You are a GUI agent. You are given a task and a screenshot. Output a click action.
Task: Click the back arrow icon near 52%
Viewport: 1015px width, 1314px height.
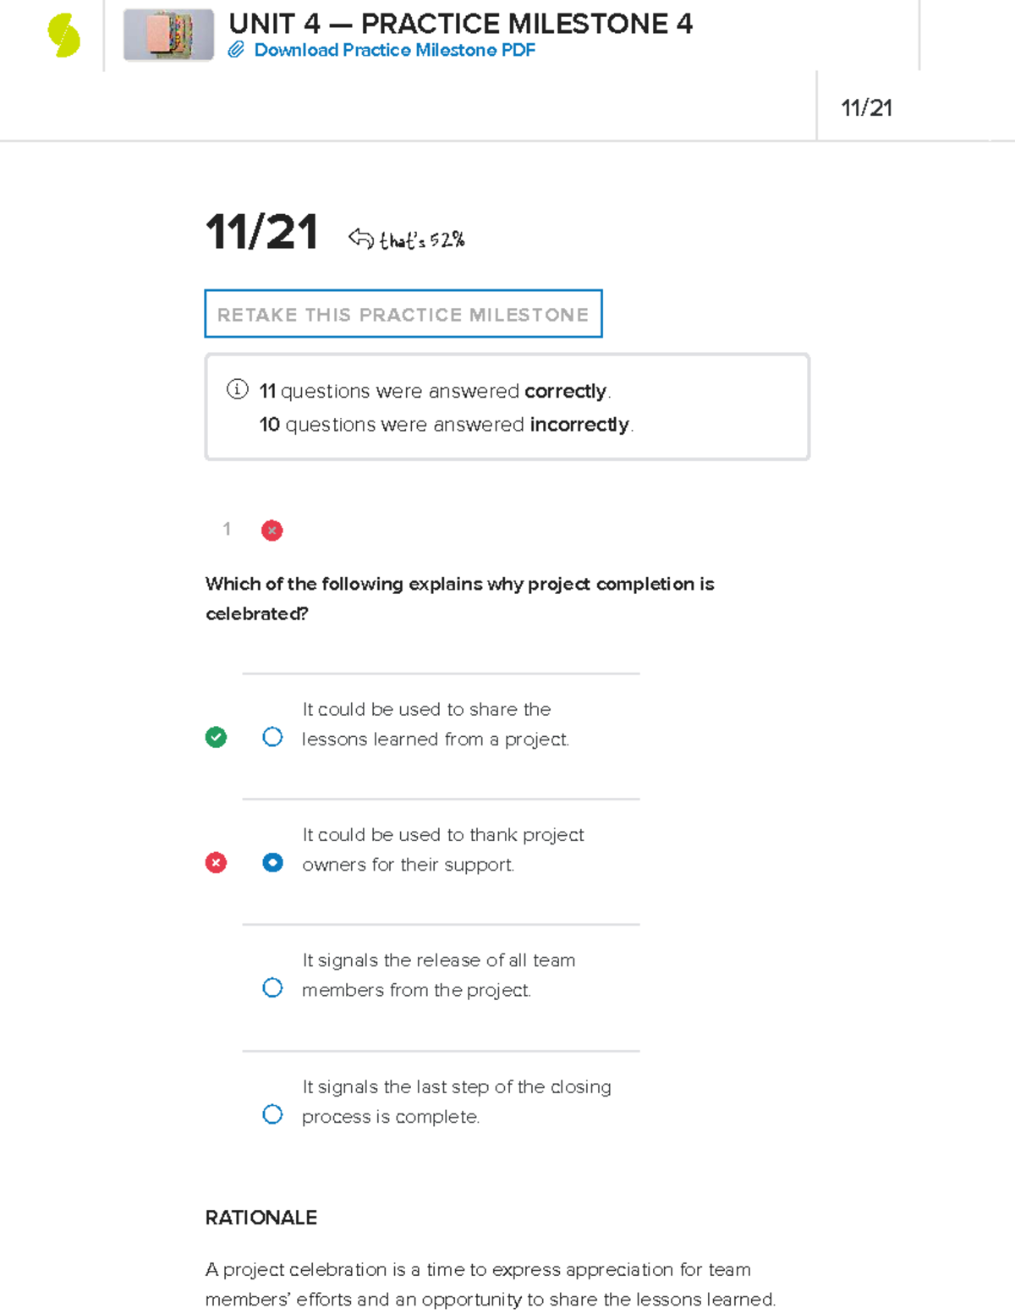pos(360,239)
